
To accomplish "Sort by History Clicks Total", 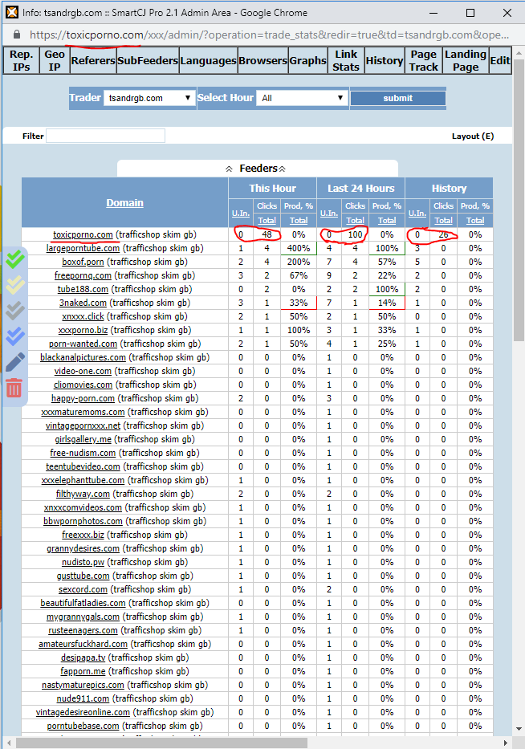I will 443,220.
